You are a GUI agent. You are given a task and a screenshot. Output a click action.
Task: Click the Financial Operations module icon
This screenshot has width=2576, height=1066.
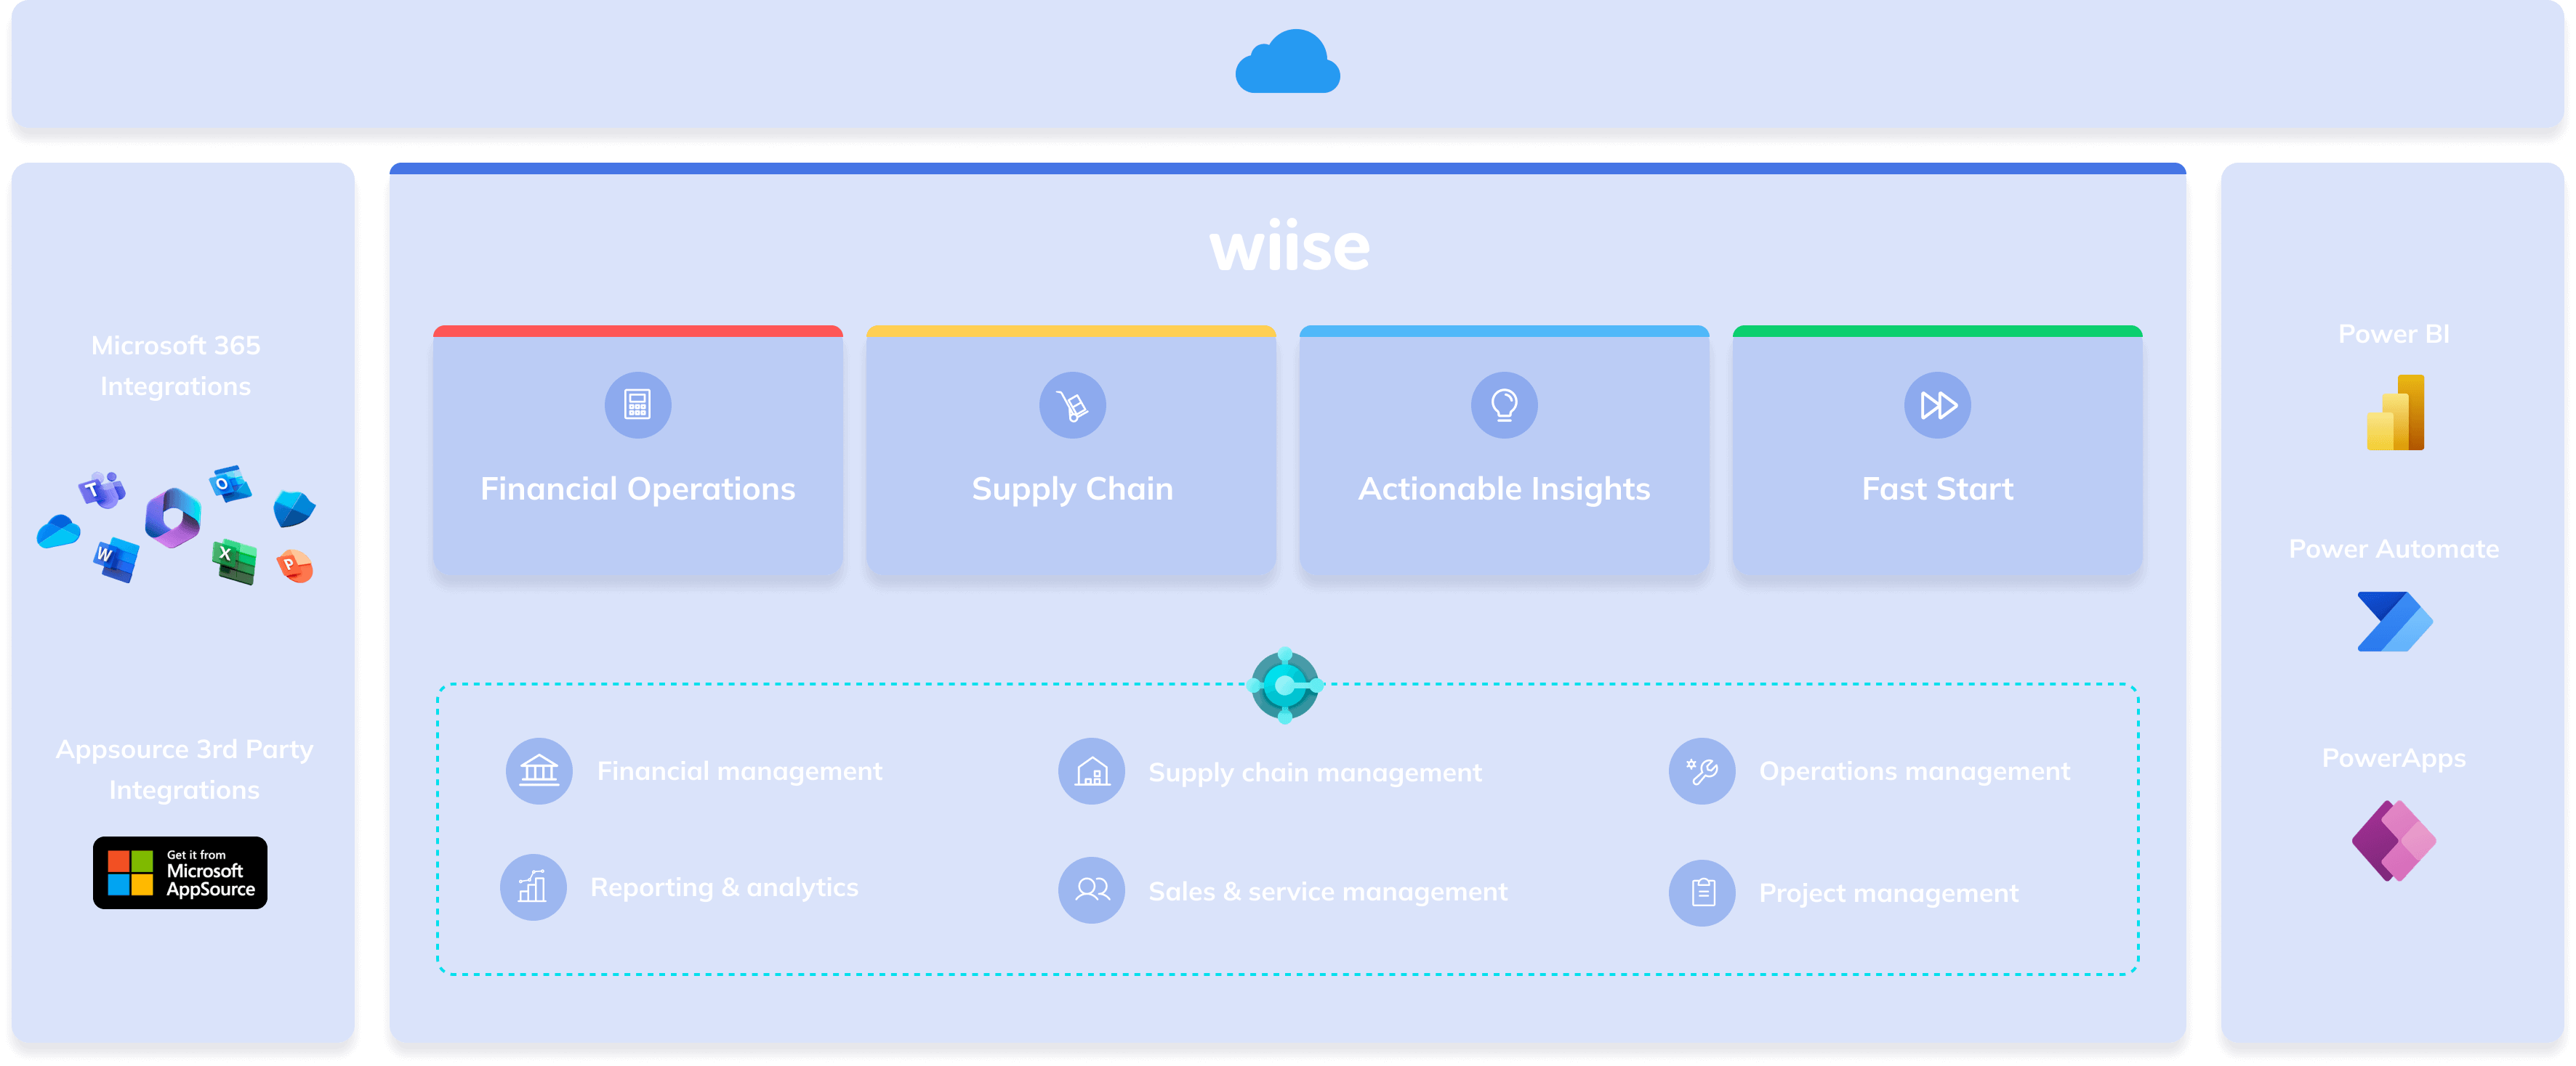[637, 406]
